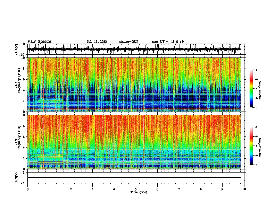Click the ch.2 color bar "log(PSD)" unit label
The height and width of the screenshot is (212, 275).
pyautogui.click(x=260, y=147)
